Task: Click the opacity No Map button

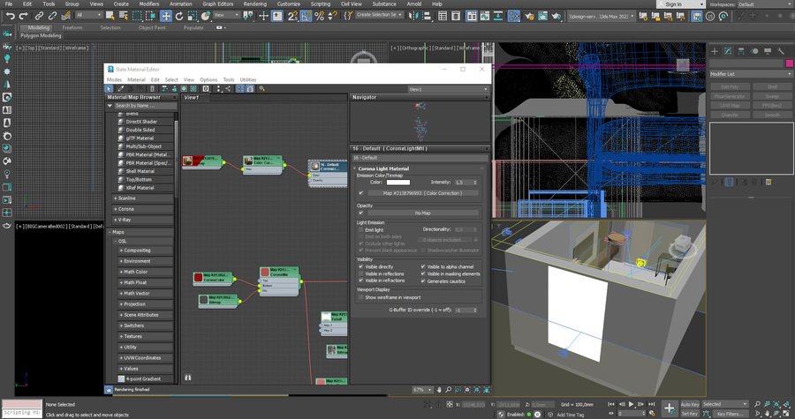Action: coord(421,213)
